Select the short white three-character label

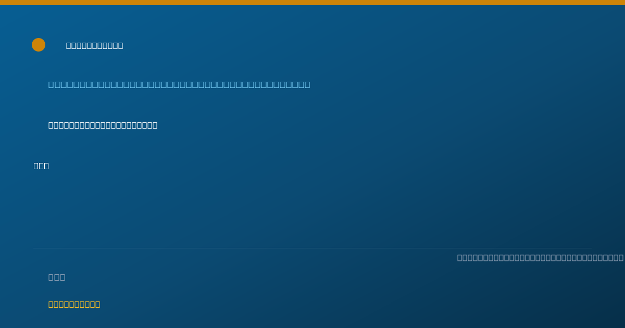[41, 166]
